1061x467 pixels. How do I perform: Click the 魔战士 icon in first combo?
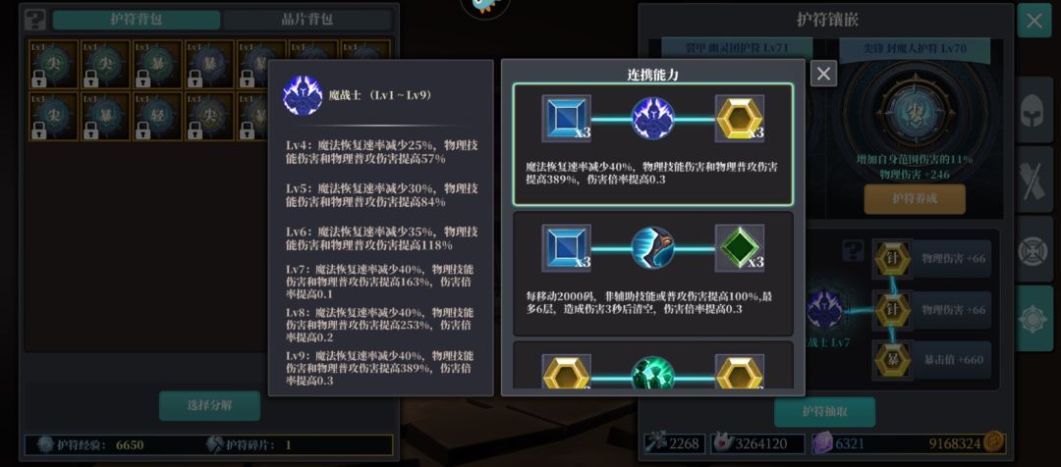(x=653, y=119)
